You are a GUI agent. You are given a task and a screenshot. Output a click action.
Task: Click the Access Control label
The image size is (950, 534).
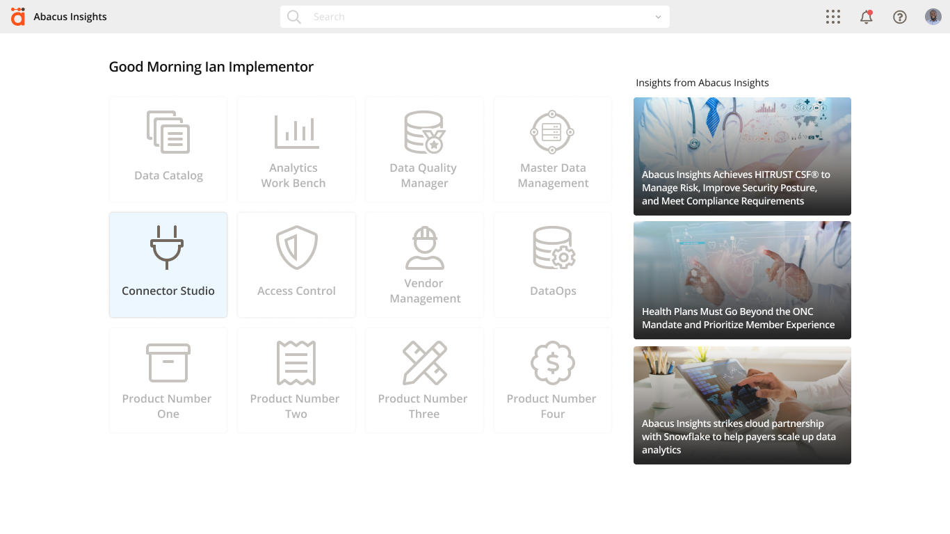296,291
